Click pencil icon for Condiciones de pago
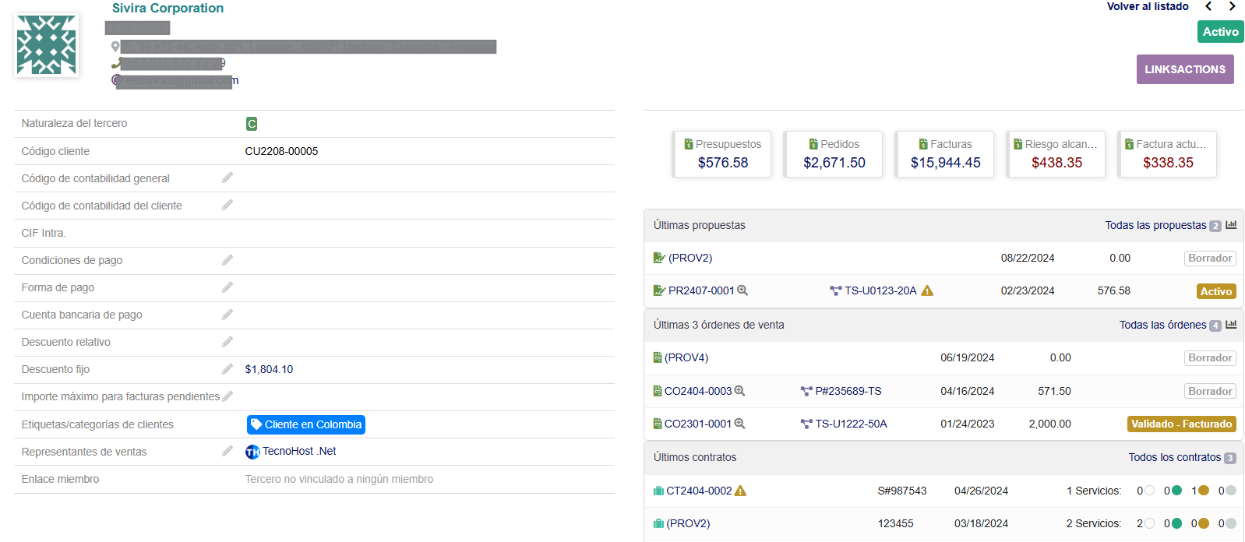The height and width of the screenshot is (542, 1245). click(227, 260)
